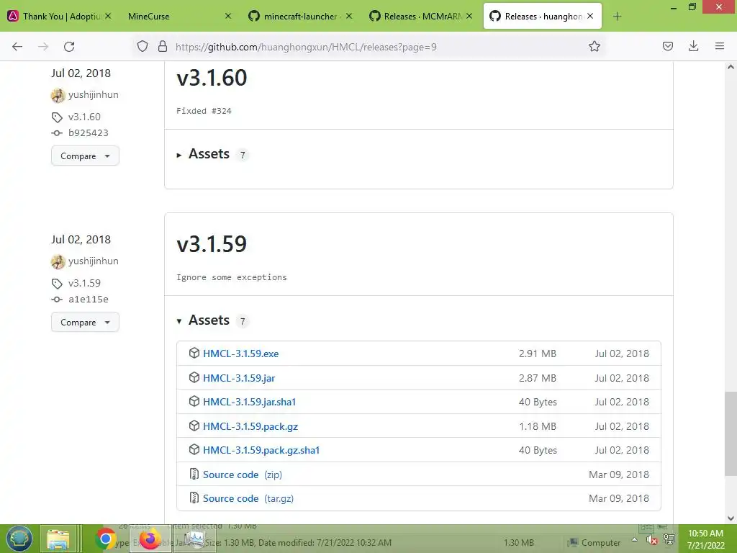Open the taskbar clock showing 10:50 AM
737x553 pixels.
tap(705, 539)
